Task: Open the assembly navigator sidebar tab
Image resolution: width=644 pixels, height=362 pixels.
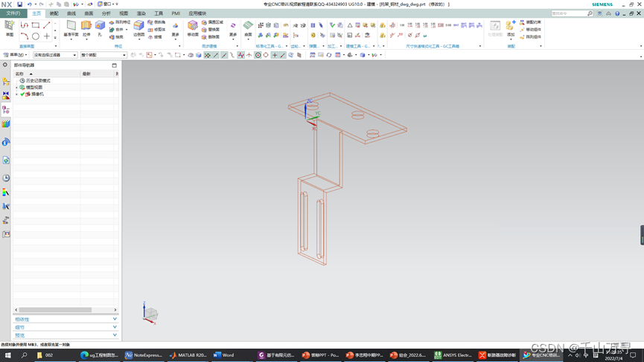Action: coord(6,82)
